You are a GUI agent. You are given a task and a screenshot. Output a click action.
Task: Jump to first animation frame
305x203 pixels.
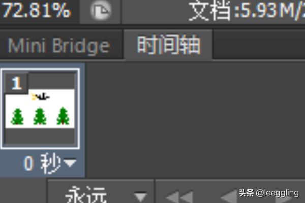coord(179,197)
